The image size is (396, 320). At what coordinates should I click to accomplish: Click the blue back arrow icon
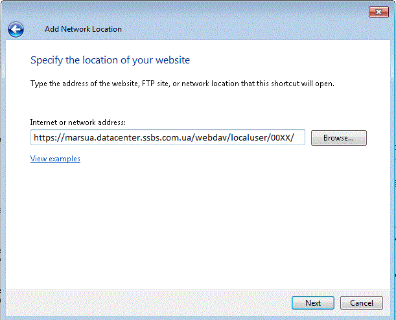pos(16,29)
